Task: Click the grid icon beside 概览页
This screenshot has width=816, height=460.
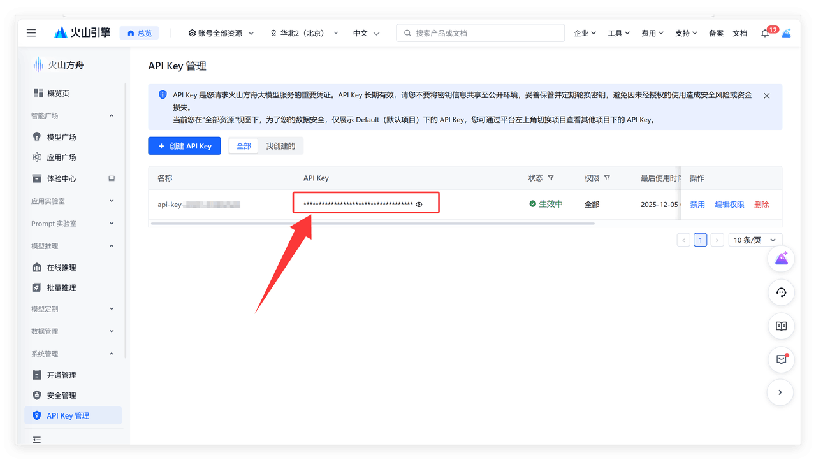Action: point(38,93)
